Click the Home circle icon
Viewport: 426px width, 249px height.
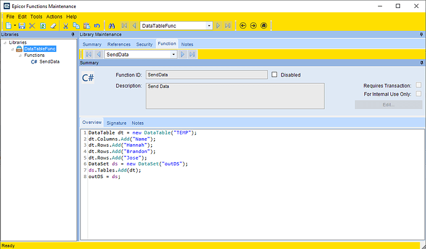264,26
